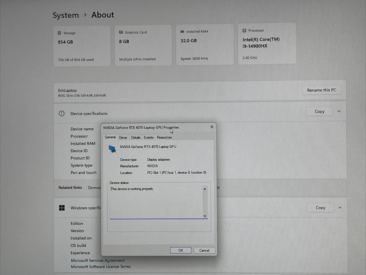Click the Multiple GPUs installed text
This screenshot has width=366, height=275.
(x=137, y=59)
